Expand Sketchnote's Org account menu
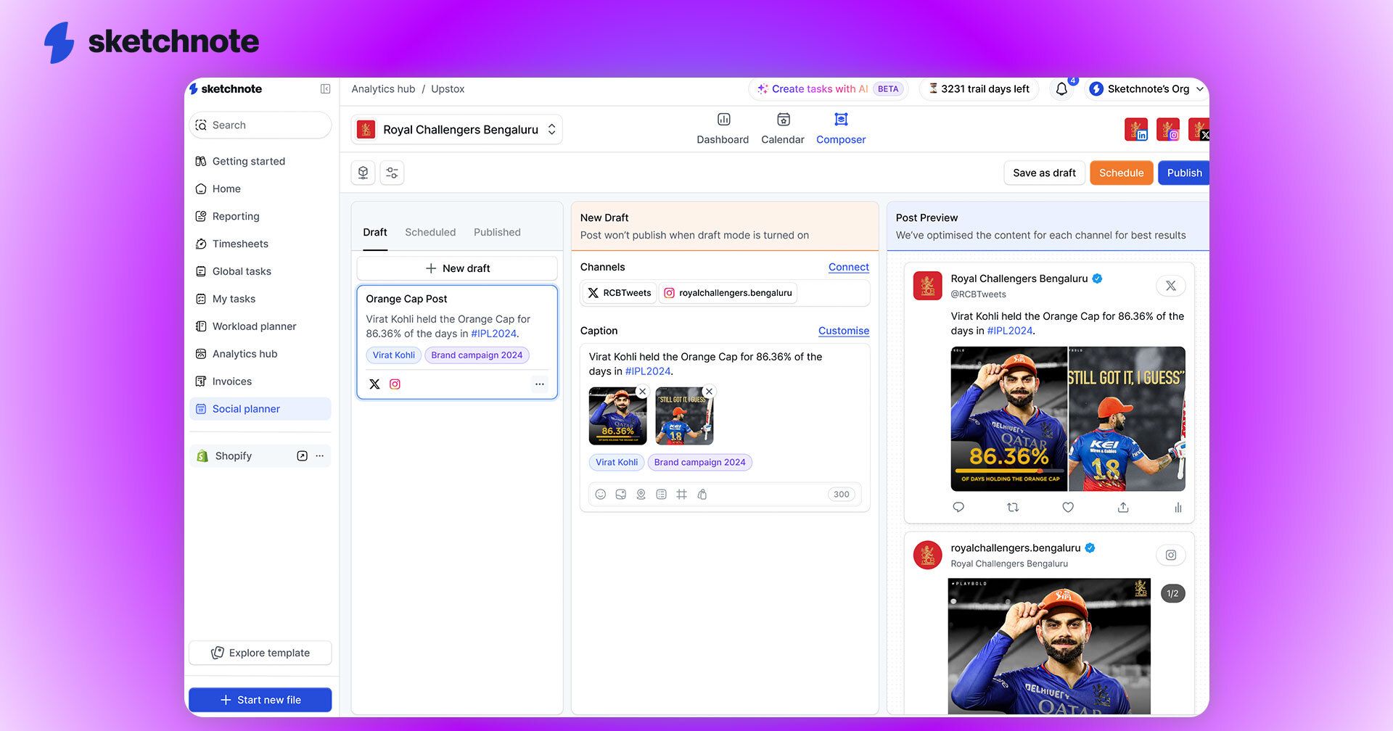This screenshot has width=1393, height=731. point(1148,89)
